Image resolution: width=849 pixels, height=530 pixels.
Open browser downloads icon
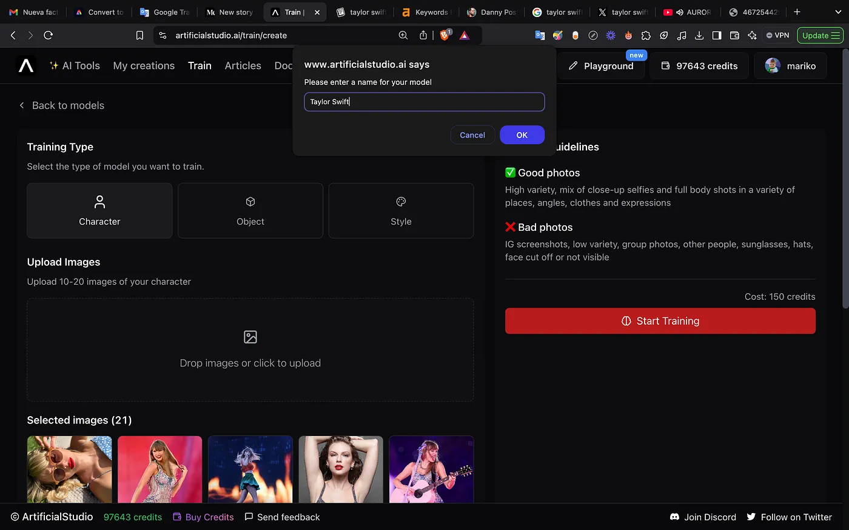[699, 35]
